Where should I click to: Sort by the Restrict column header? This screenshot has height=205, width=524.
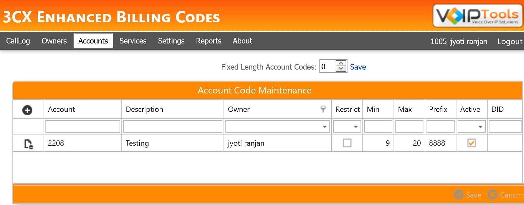pyautogui.click(x=347, y=109)
